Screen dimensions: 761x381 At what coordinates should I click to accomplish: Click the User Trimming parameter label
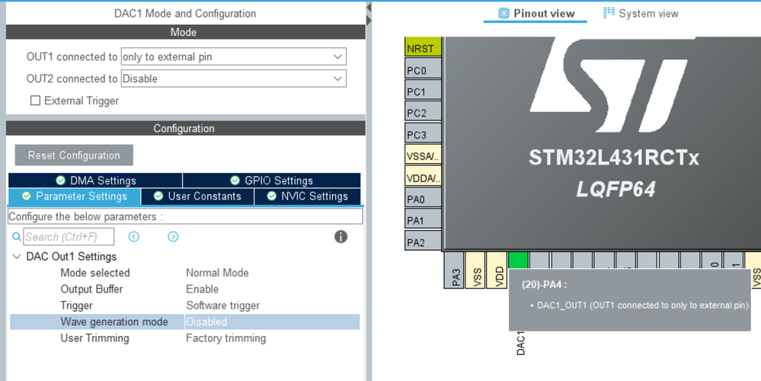coord(94,338)
